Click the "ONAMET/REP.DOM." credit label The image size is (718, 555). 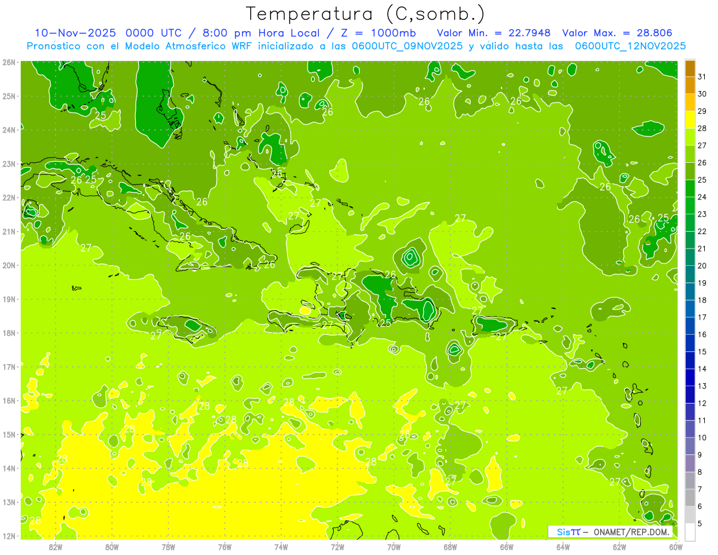[x=631, y=532]
